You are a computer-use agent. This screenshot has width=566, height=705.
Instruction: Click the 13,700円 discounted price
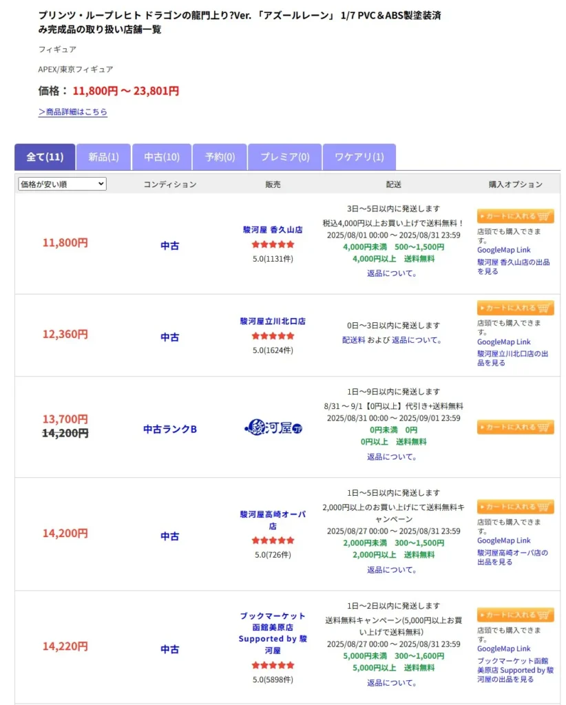[x=65, y=419]
